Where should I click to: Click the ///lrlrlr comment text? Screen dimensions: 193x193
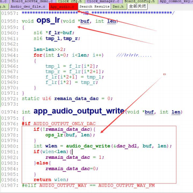click(x=134, y=55)
